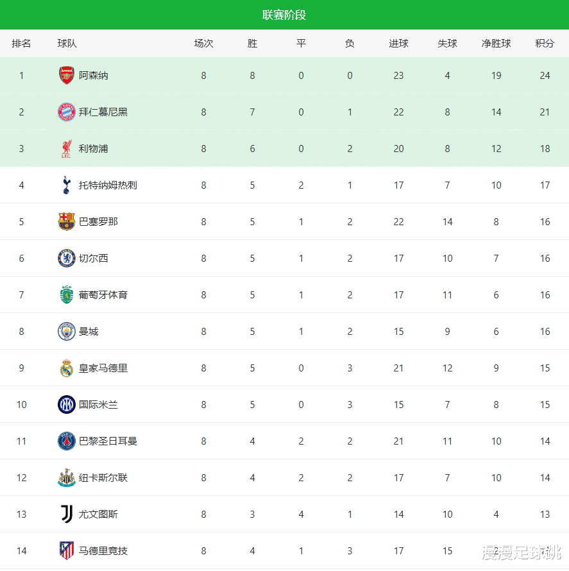Open the 阿森纳 team name link
569x571 pixels.
94,76
